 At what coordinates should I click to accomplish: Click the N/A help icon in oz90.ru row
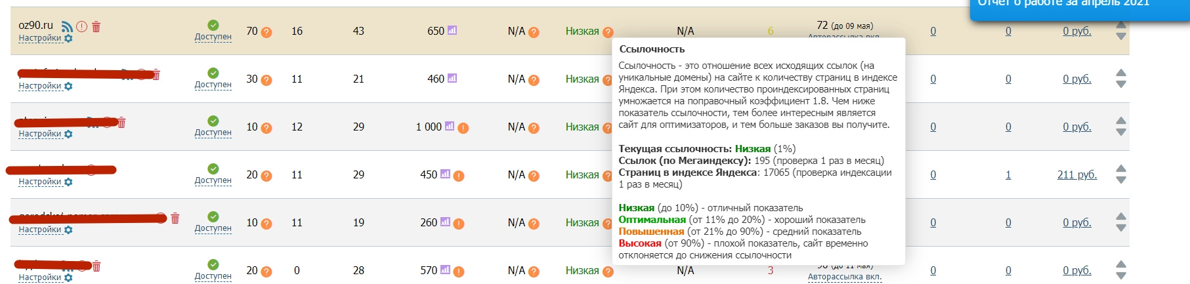pos(534,32)
